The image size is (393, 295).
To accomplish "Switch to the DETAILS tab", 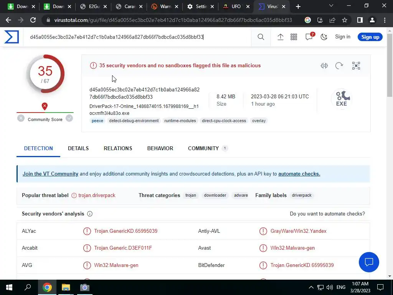I will pyautogui.click(x=78, y=148).
